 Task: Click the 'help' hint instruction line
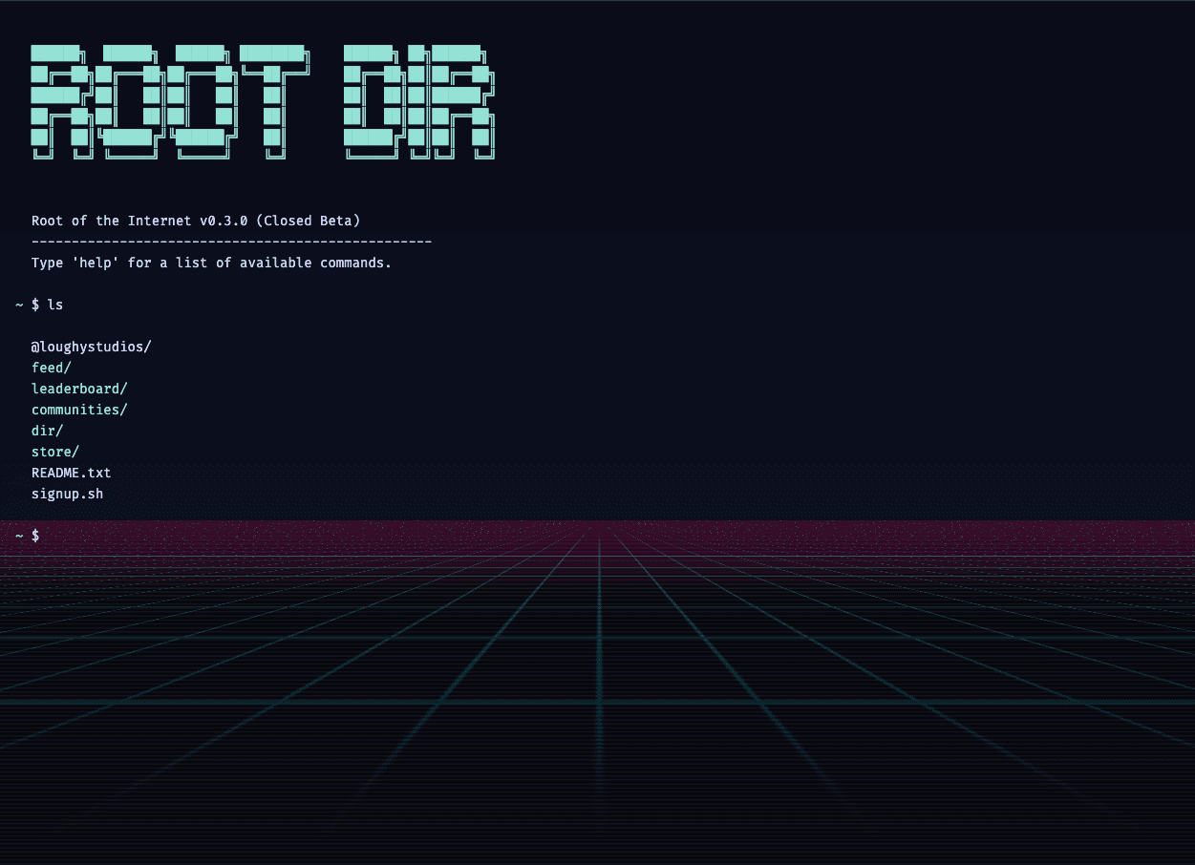click(210, 263)
